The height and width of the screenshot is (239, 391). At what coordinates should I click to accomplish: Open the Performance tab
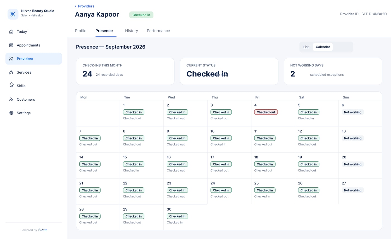point(158,31)
